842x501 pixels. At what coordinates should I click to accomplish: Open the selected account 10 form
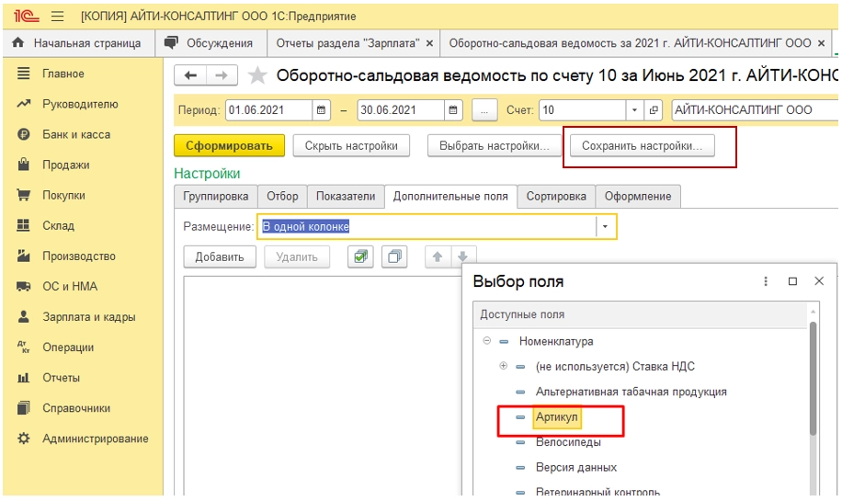(653, 110)
